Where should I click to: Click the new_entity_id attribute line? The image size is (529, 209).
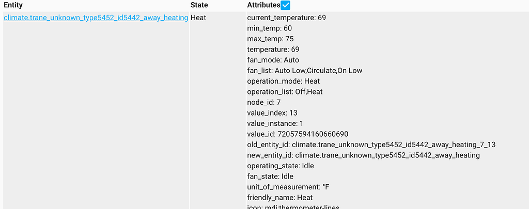pyautogui.click(x=363, y=155)
